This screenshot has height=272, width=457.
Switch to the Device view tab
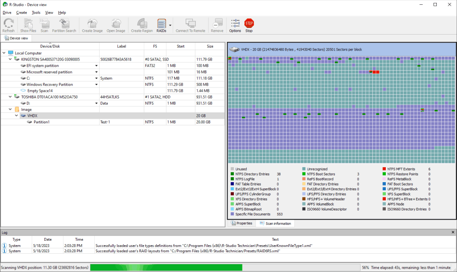(16, 38)
